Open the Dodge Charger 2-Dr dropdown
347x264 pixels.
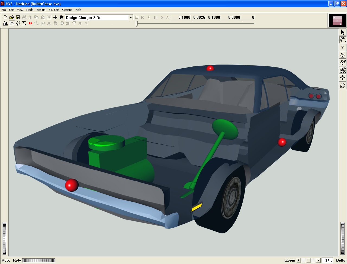[130, 18]
